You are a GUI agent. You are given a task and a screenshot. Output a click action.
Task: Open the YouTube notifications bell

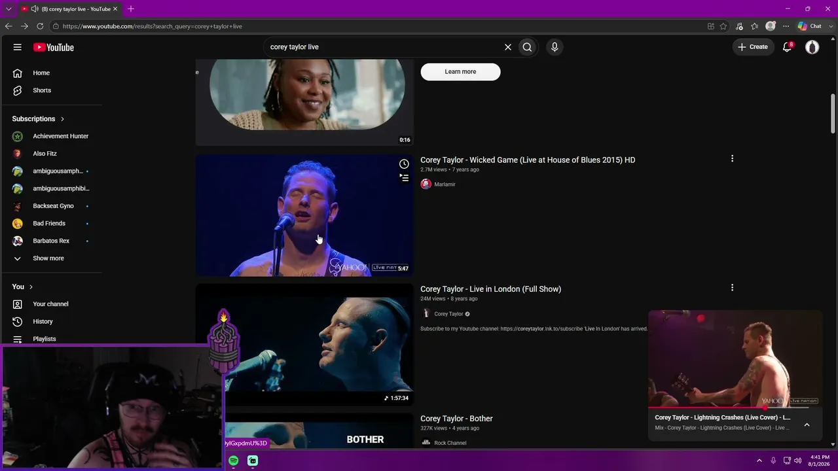coord(788,47)
